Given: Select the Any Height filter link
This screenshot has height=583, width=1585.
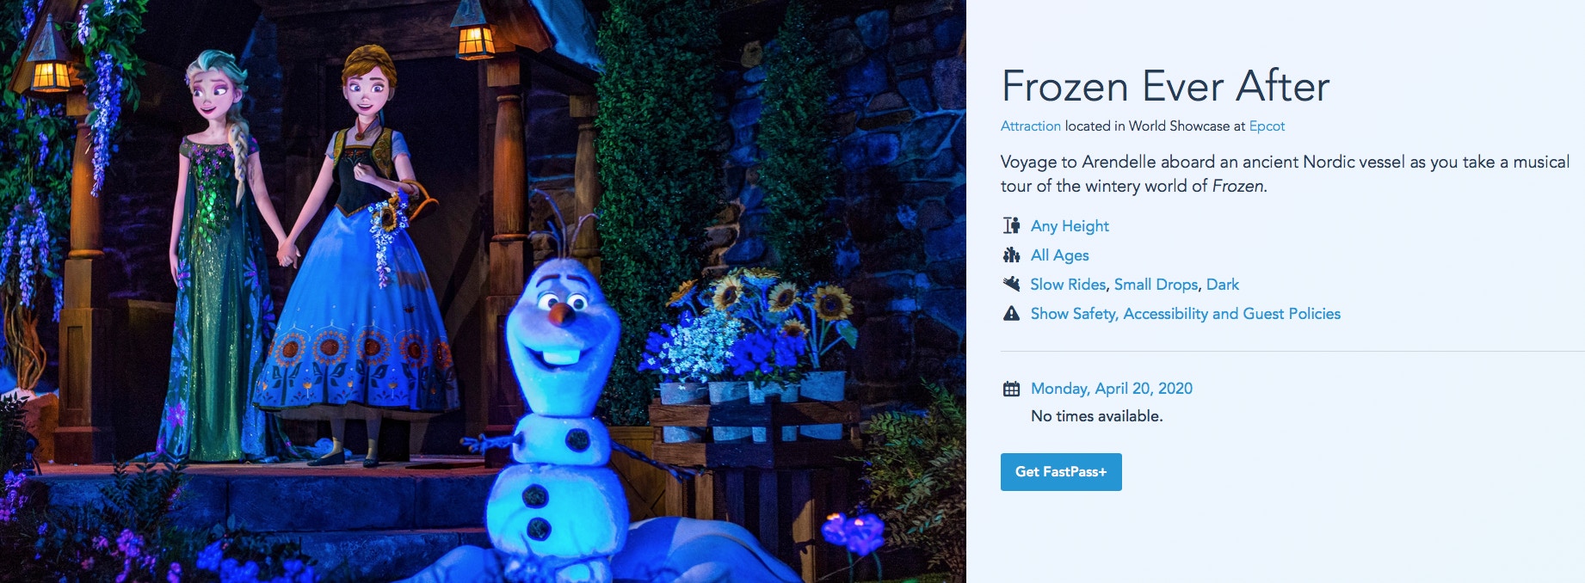Looking at the screenshot, I should pyautogui.click(x=1070, y=226).
